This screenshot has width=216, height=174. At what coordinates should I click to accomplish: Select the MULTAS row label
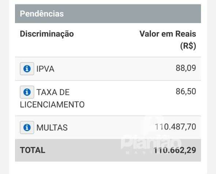[52, 128]
